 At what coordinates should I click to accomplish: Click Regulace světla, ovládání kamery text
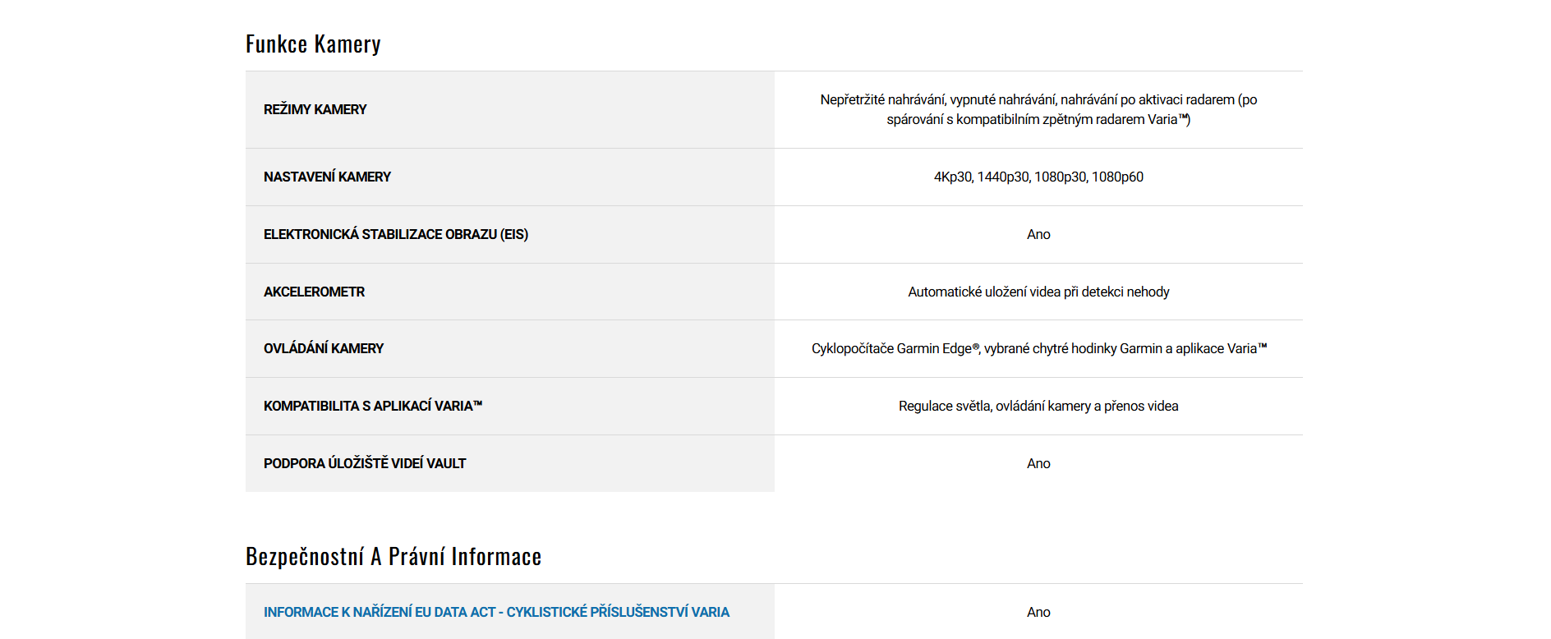[1038, 406]
